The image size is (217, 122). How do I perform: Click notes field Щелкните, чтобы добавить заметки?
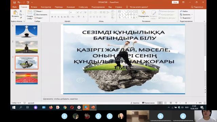60,99
